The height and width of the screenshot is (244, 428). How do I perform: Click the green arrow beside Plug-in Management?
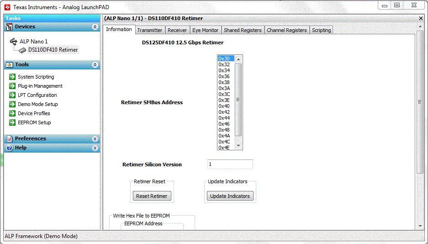pos(12,86)
